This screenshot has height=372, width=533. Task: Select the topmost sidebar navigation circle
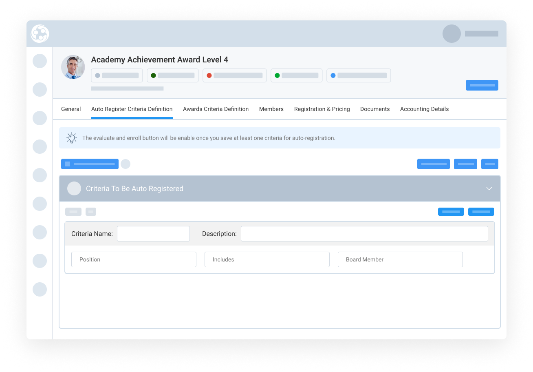(x=40, y=61)
